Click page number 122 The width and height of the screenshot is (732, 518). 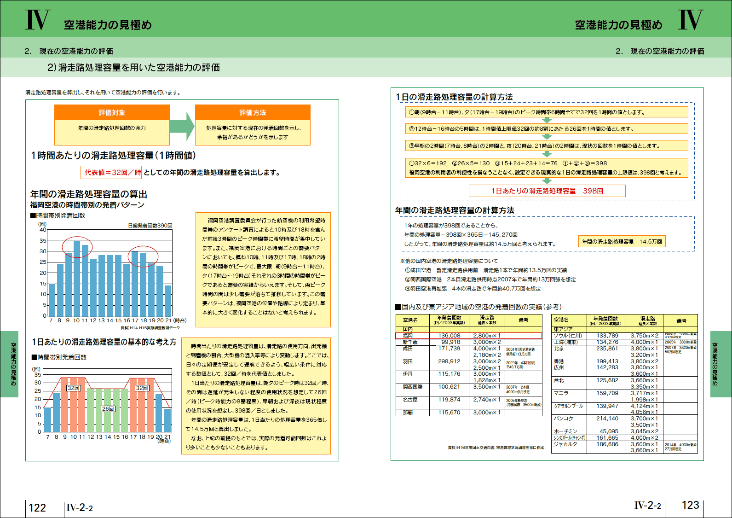click(x=37, y=508)
